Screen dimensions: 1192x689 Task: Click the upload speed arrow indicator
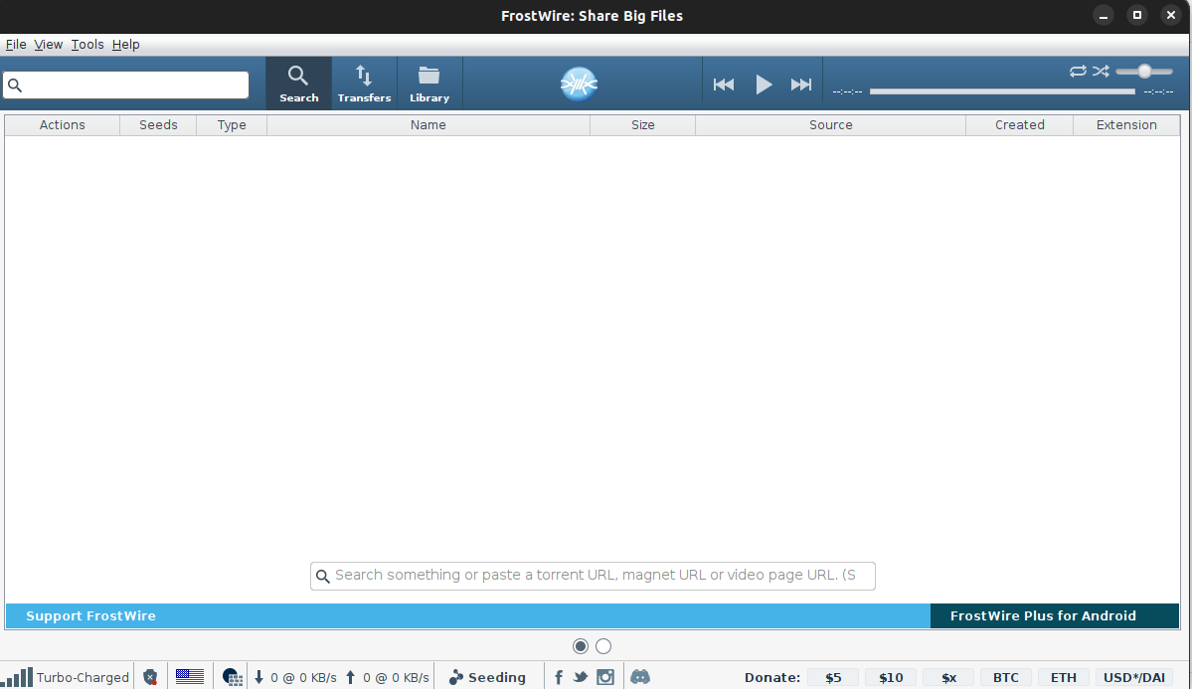[351, 677]
